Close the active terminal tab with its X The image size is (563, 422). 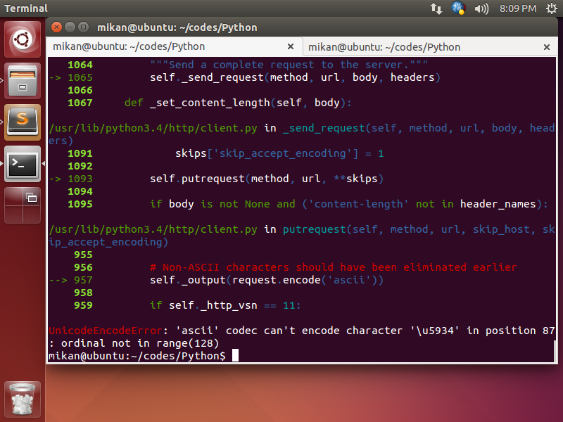291,46
